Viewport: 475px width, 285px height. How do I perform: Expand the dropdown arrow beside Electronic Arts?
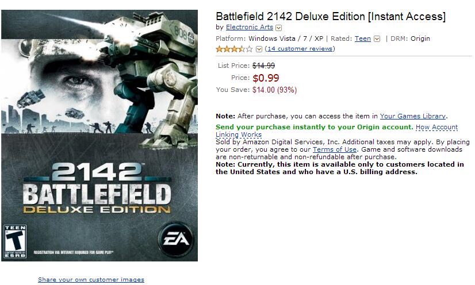279,28
